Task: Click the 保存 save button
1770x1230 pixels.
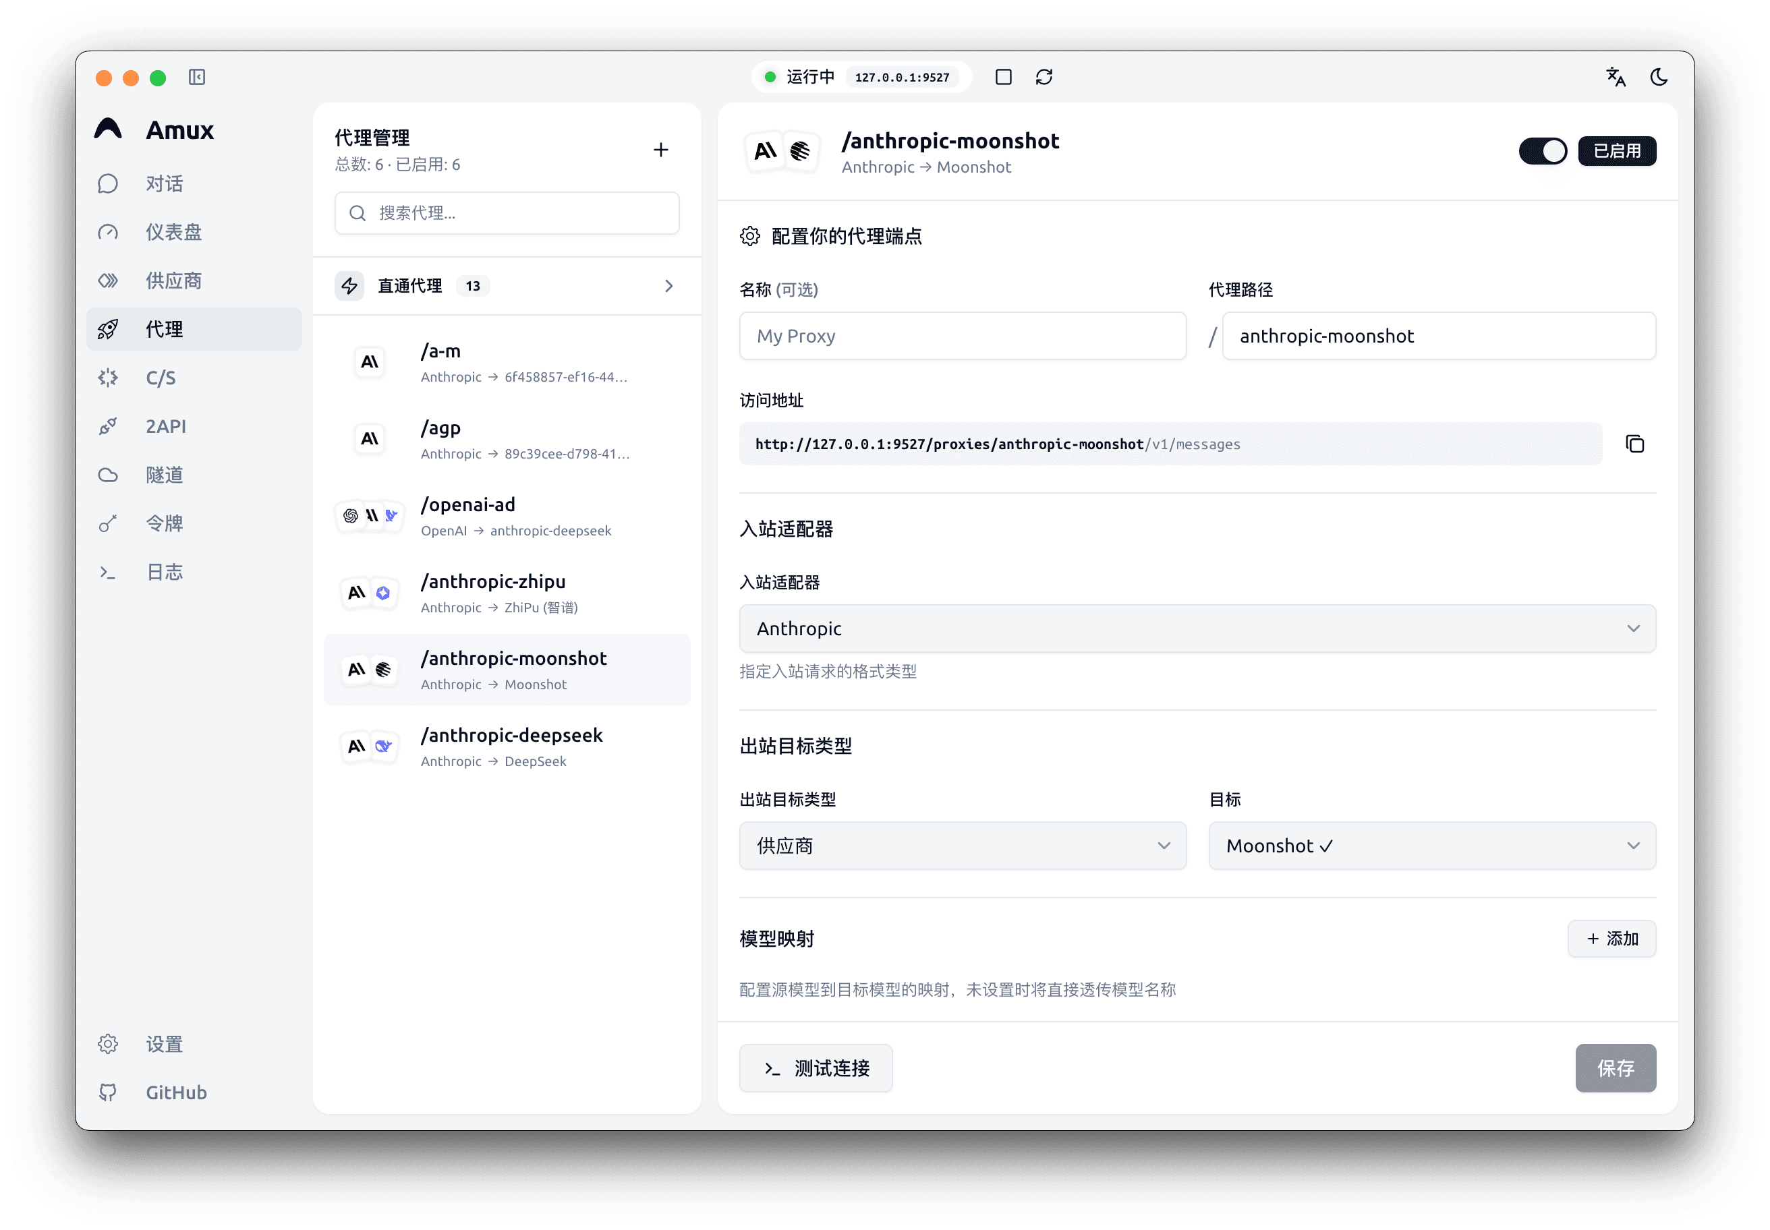Action: click(1615, 1069)
